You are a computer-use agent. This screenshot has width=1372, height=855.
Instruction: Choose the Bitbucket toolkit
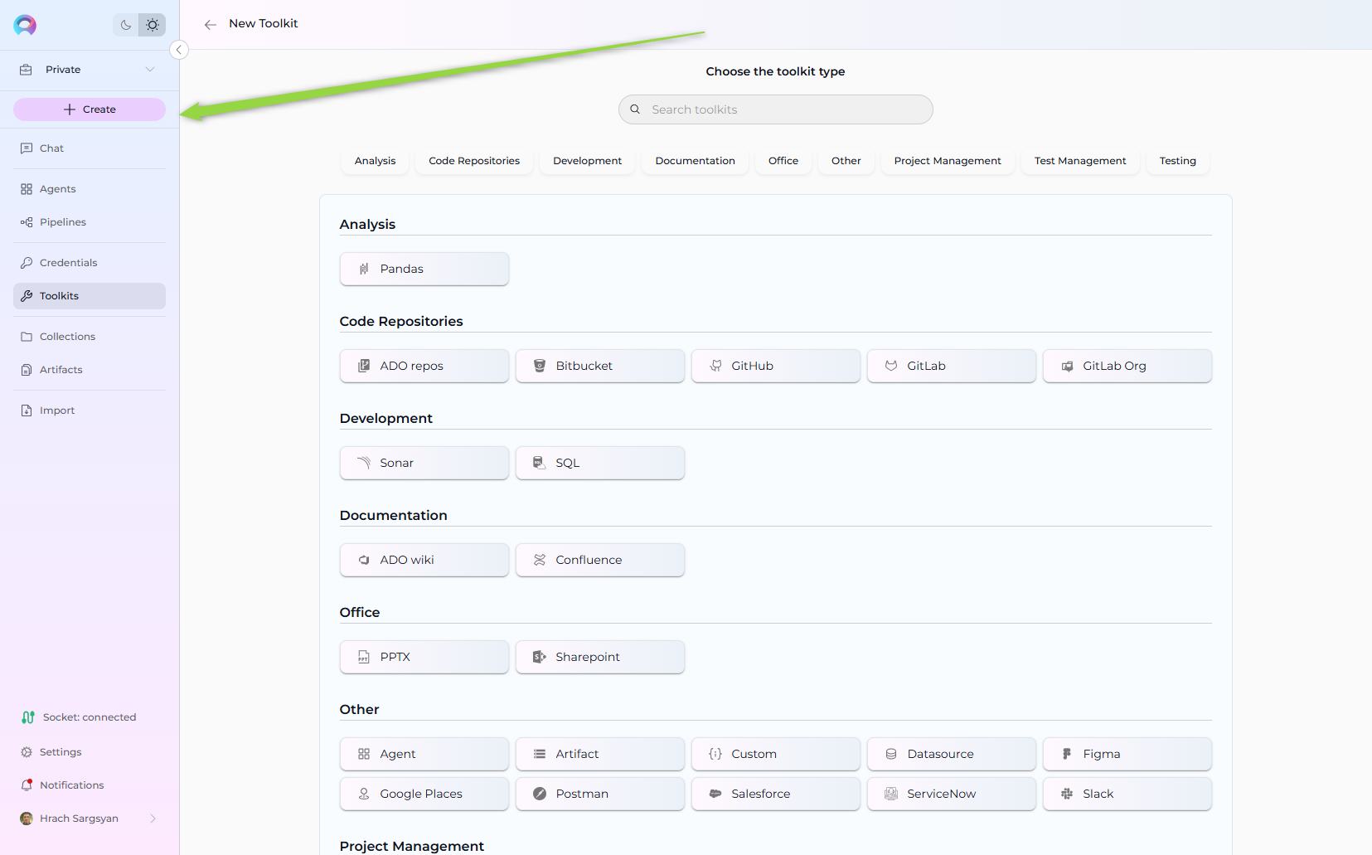point(600,366)
